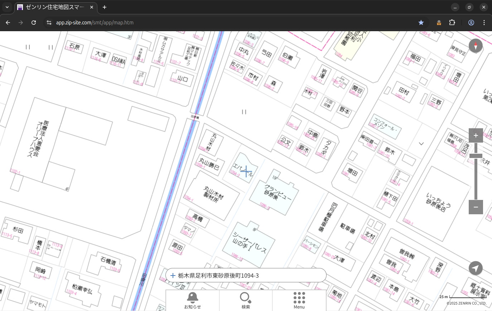Open Chrome three-dot menu
Screen dimensions: 492x311
pos(484,23)
